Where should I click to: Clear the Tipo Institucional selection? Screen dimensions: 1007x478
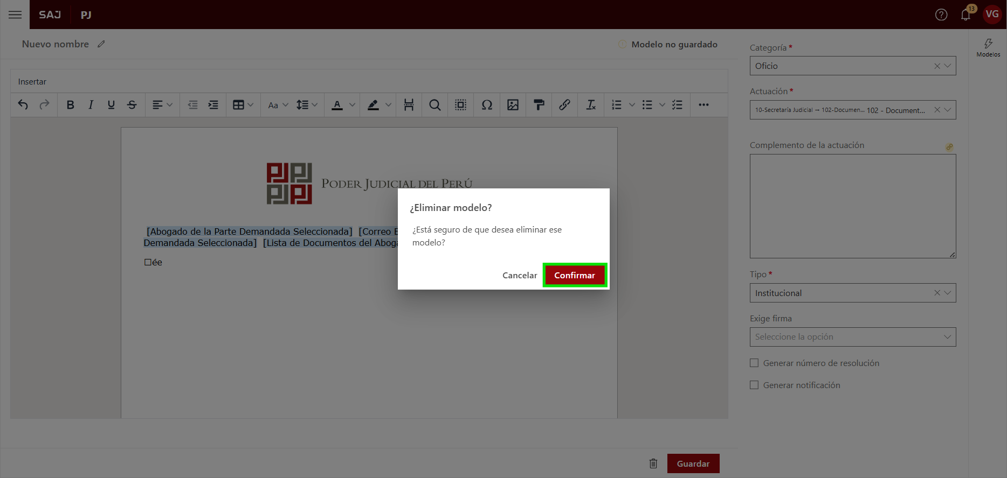point(937,293)
